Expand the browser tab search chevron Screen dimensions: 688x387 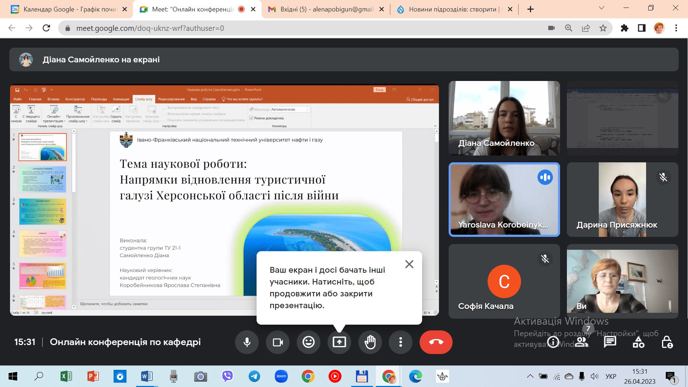tap(602, 8)
